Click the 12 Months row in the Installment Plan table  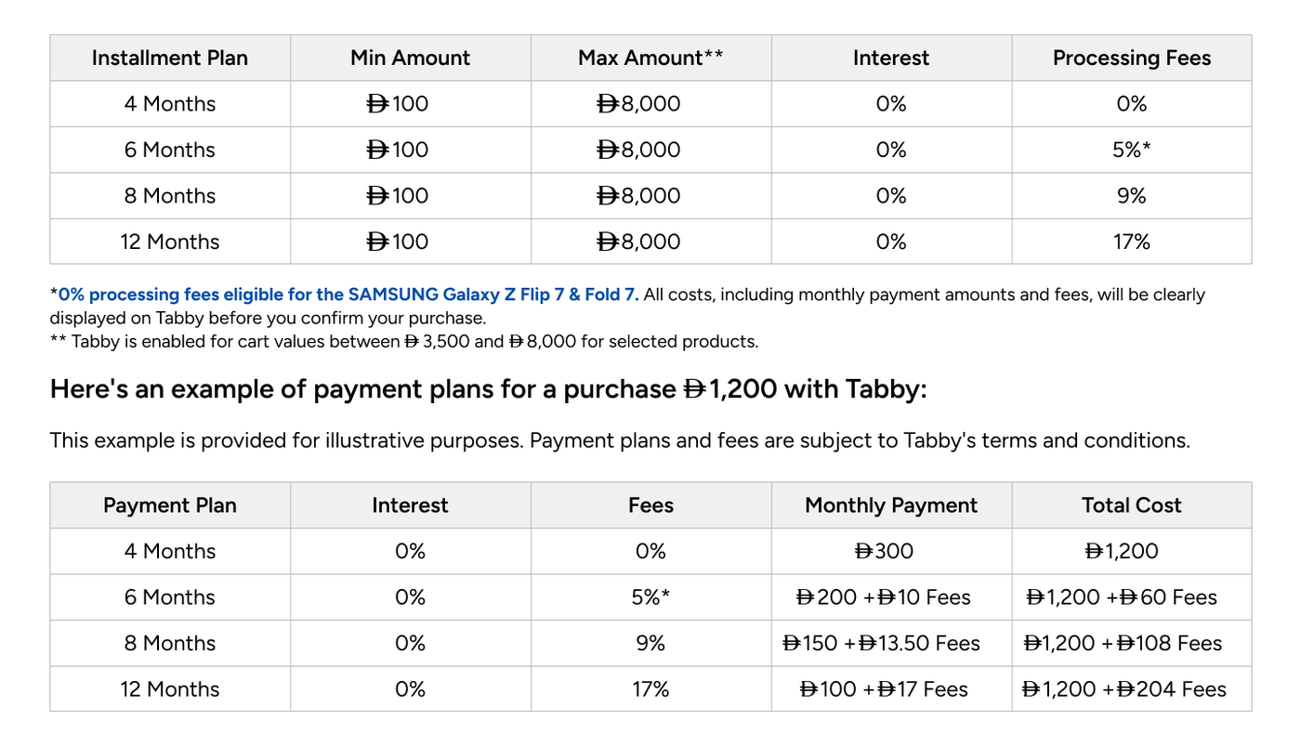[170, 242]
